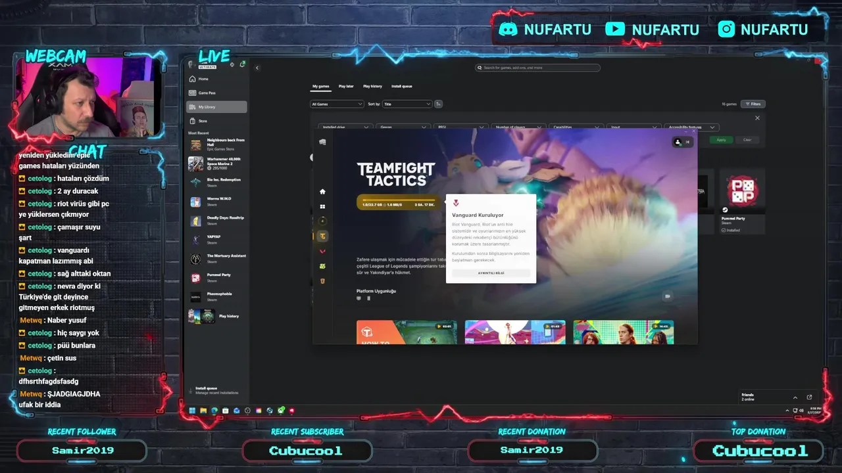Click the Clear filters button
The width and height of the screenshot is (842, 473).
pos(747,139)
